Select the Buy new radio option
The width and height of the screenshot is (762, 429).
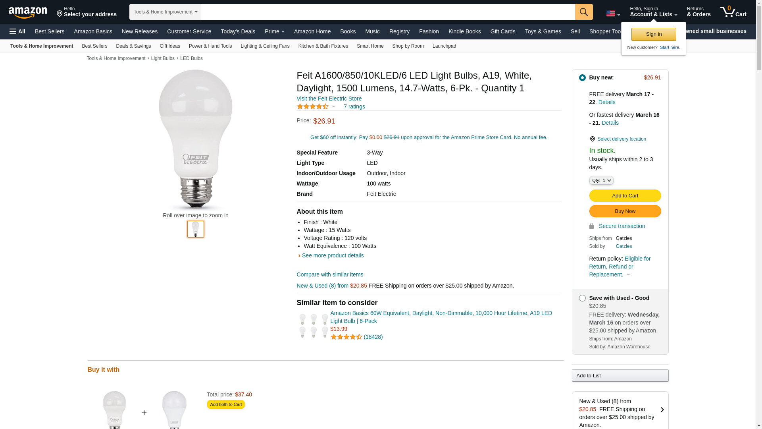tap(582, 78)
